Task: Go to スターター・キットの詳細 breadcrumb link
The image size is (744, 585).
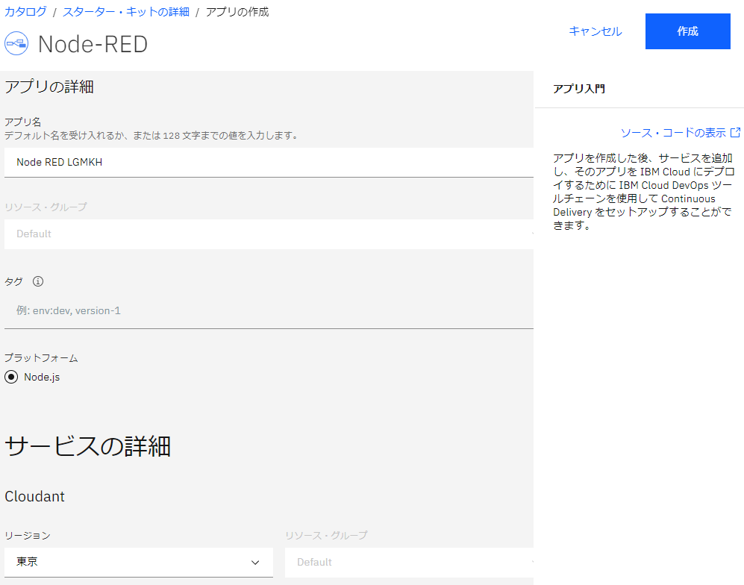Action: 125,12
